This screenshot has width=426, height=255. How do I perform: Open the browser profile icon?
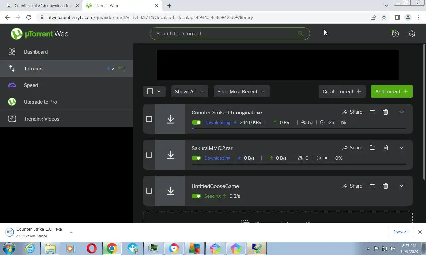[408, 17]
